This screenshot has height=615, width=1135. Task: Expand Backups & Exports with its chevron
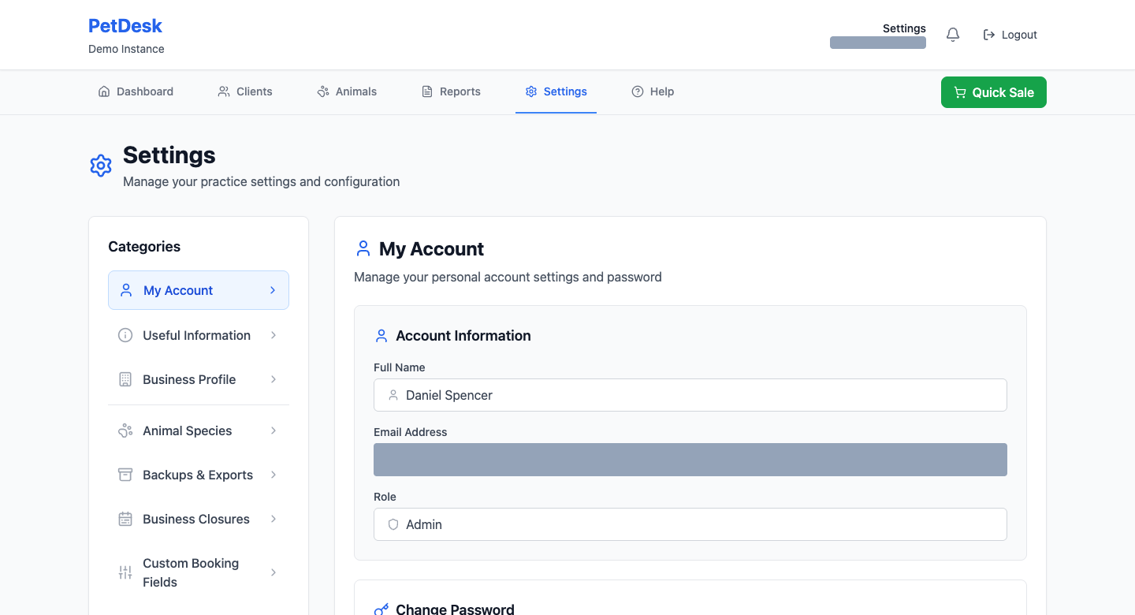coord(274,475)
